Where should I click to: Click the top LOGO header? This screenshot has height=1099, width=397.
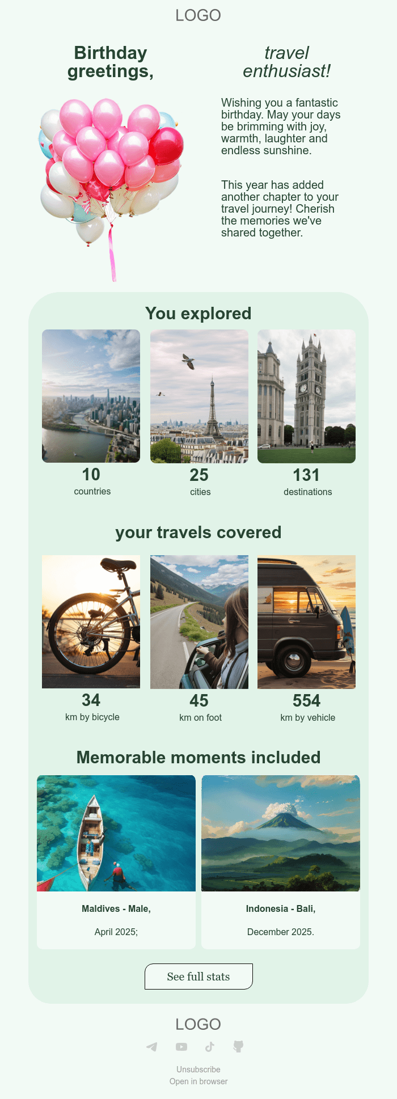198,15
